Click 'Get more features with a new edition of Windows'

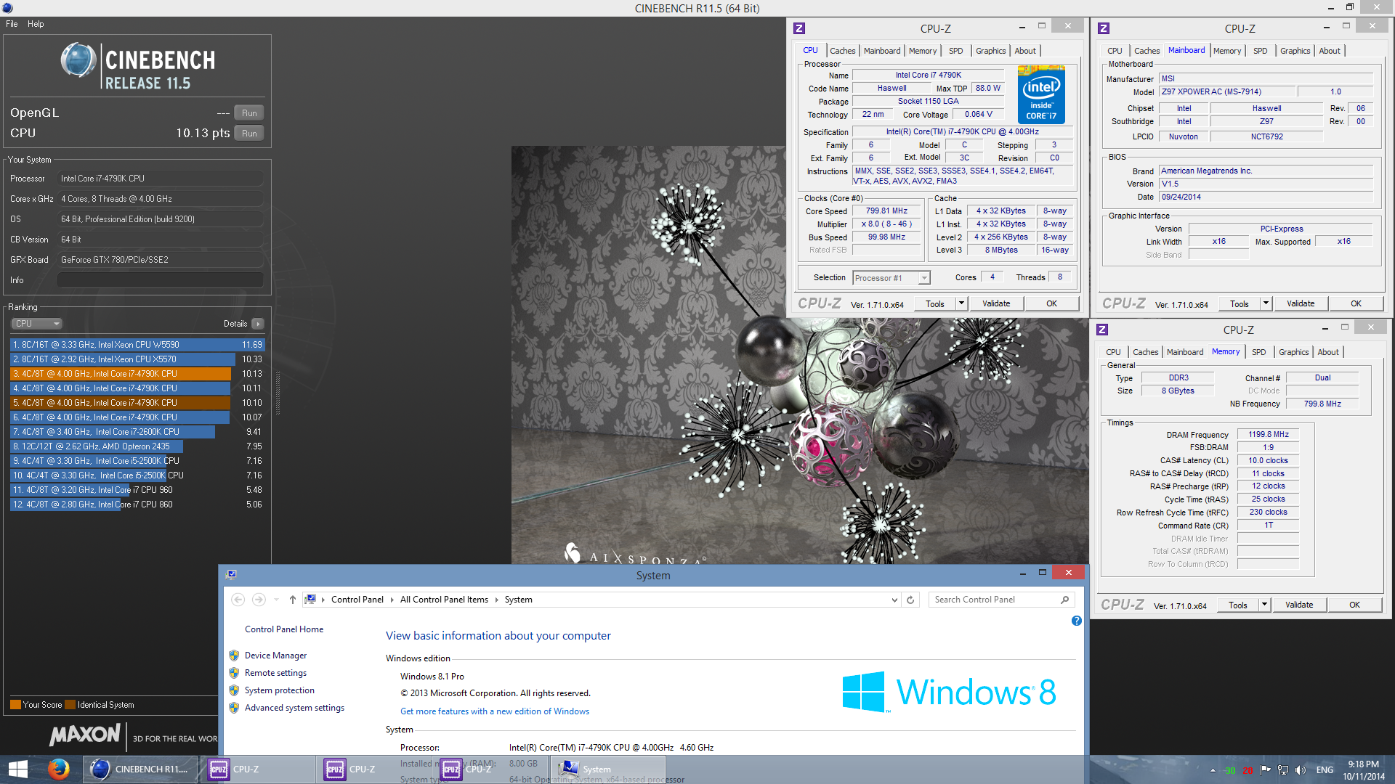(495, 711)
